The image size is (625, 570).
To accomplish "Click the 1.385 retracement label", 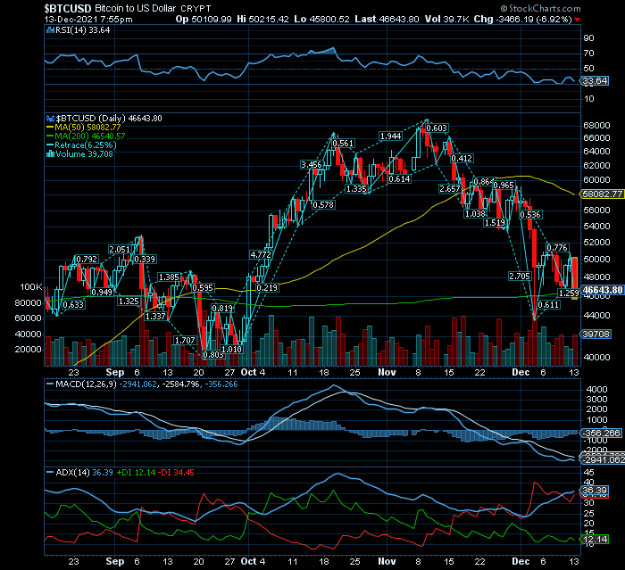I will 169,277.
